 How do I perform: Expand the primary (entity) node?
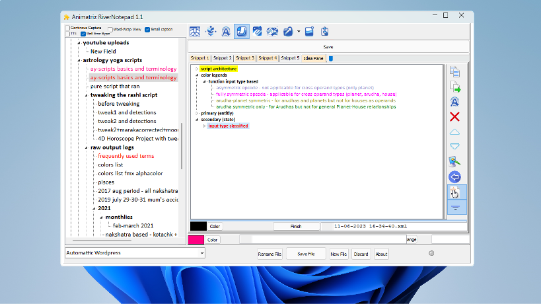(197, 113)
